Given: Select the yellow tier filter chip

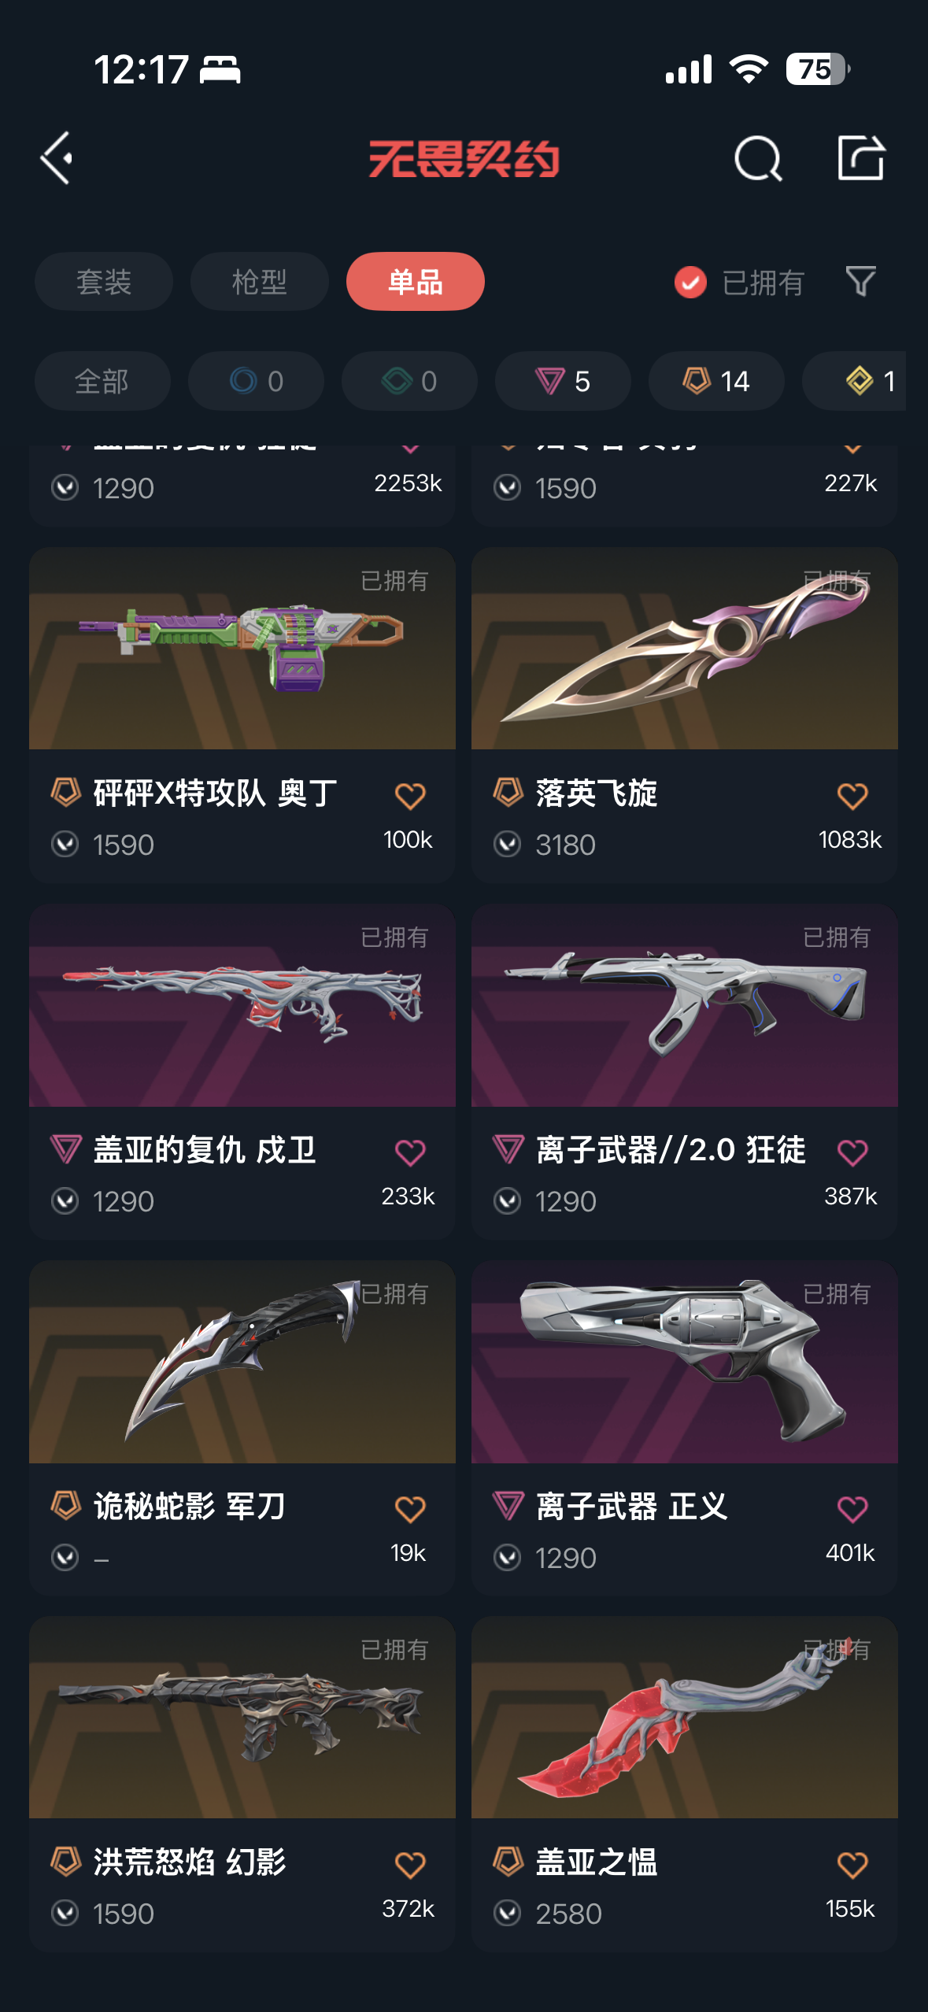Looking at the screenshot, I should click(x=854, y=381).
